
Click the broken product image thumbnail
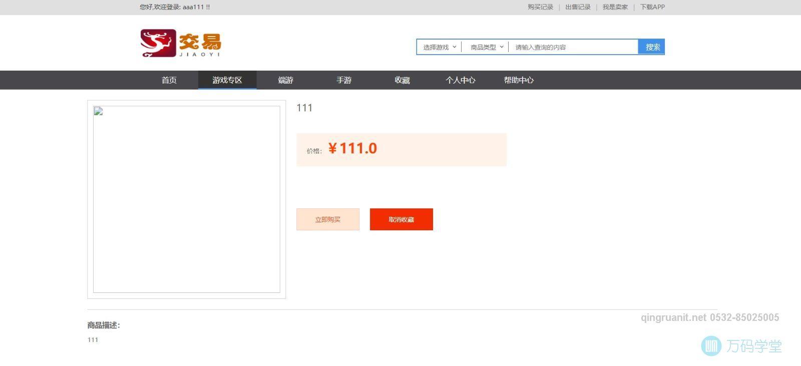coord(187,199)
